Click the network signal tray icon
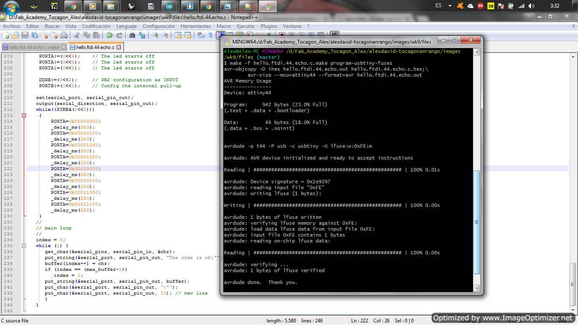Screen dimensions: 578x325 click(x=521, y=6)
